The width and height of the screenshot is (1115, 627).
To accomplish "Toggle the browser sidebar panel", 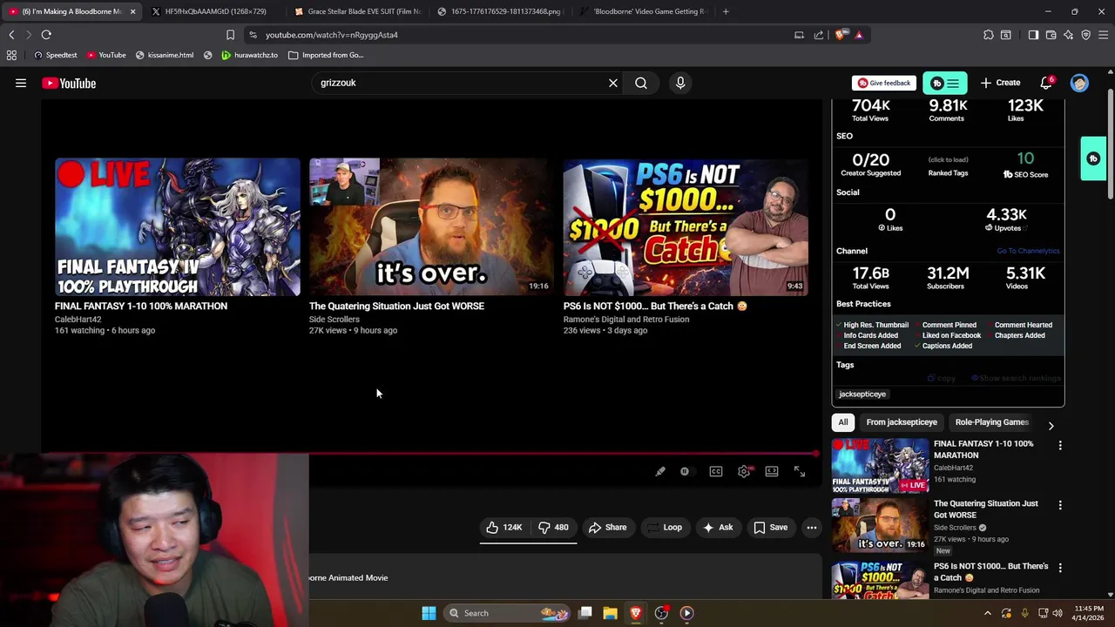I will coord(1033,35).
